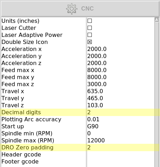Select the DRO Zero padding label

(27, 147)
